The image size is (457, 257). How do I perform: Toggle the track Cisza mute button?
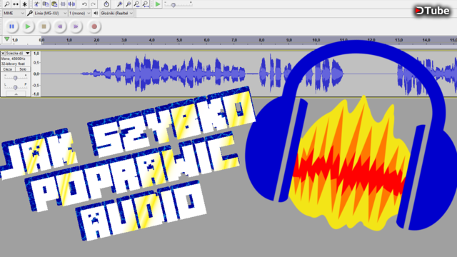(8, 69)
